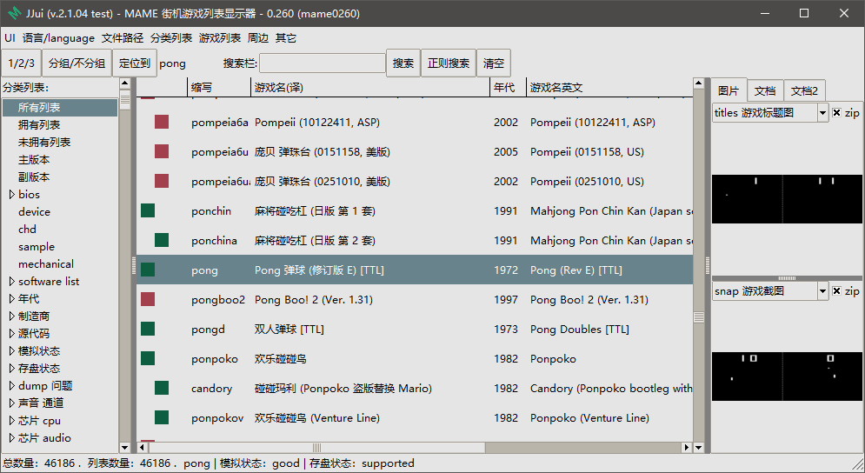Click the green status square beside ponchina

(162, 240)
